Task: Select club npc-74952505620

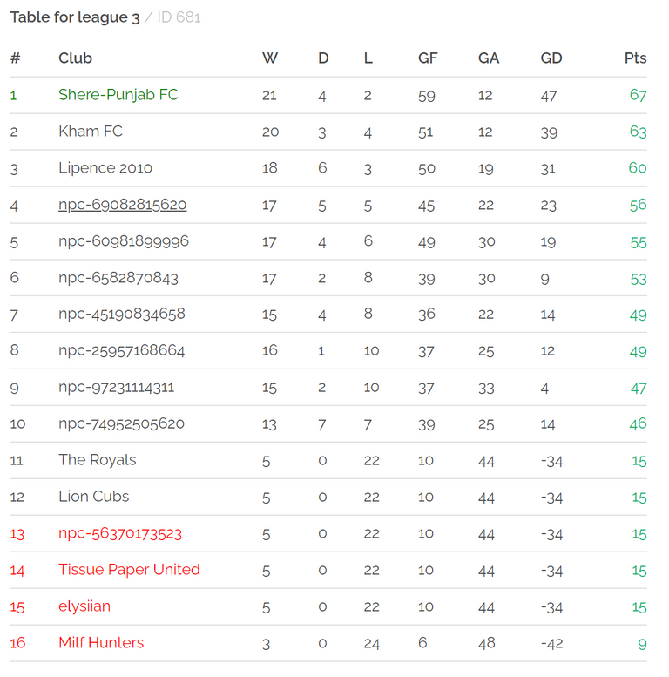Action: 121,423
